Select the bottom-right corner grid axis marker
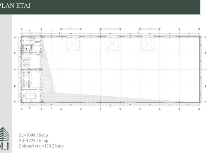 pos(199,109)
